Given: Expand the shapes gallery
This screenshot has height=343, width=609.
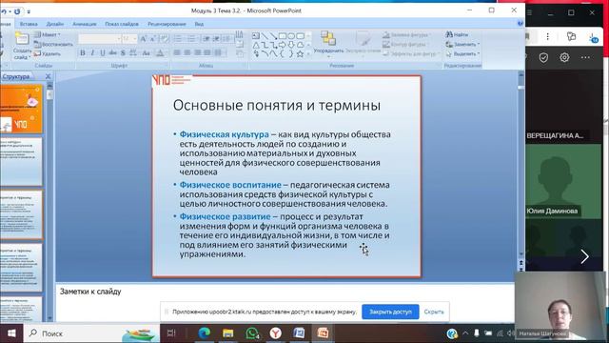Looking at the screenshot, I should click(308, 54).
